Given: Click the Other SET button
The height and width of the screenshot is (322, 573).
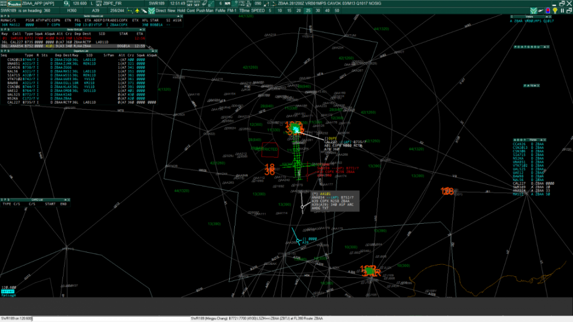Looking at the screenshot, I should pos(189,3).
